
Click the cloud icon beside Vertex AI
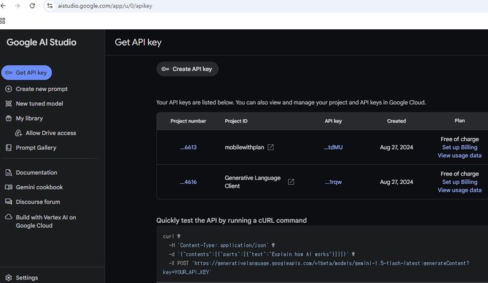pyautogui.click(x=9, y=217)
